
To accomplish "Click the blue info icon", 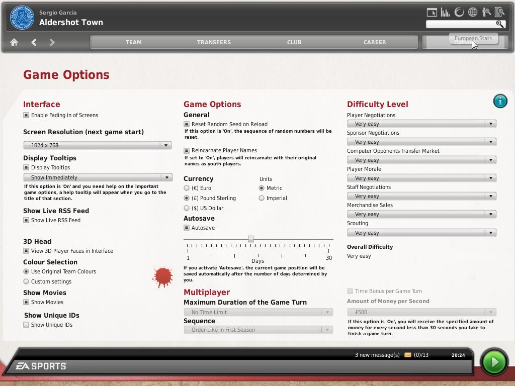I will (x=500, y=101).
